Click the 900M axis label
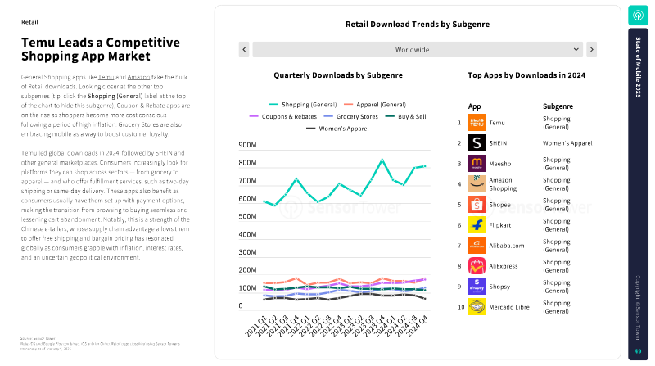The height and width of the screenshot is (366, 655). (x=247, y=145)
